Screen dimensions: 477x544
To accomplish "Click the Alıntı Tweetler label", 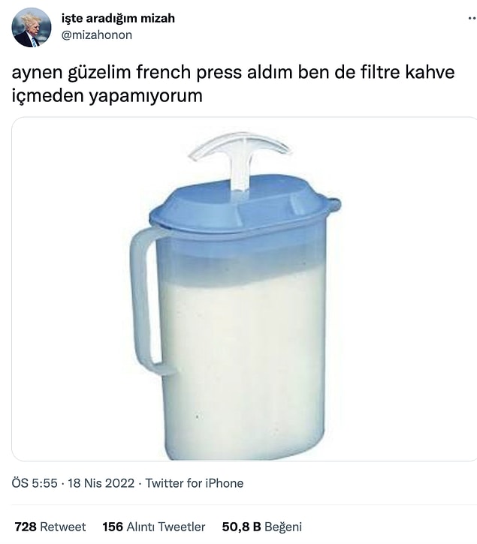I will click(x=166, y=527).
